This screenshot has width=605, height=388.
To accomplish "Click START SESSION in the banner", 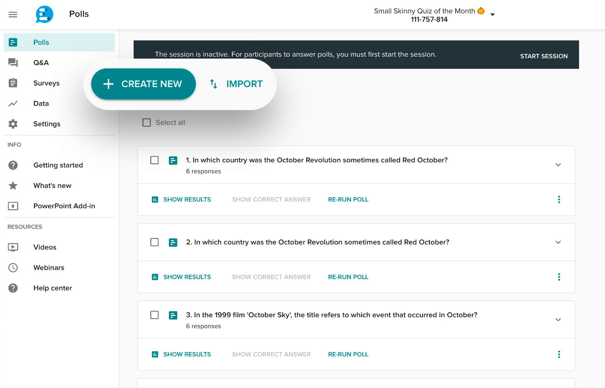I will (x=544, y=56).
